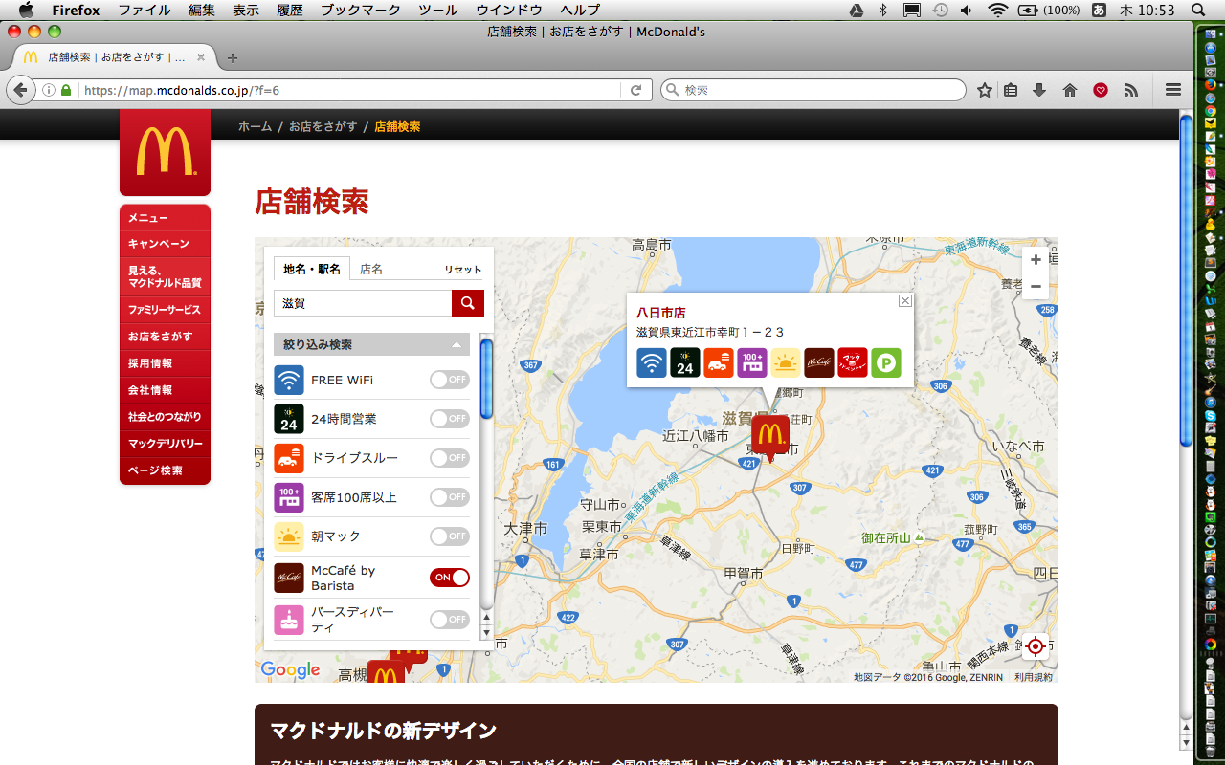Turn off the McCafé by Barista switch

pyautogui.click(x=450, y=578)
